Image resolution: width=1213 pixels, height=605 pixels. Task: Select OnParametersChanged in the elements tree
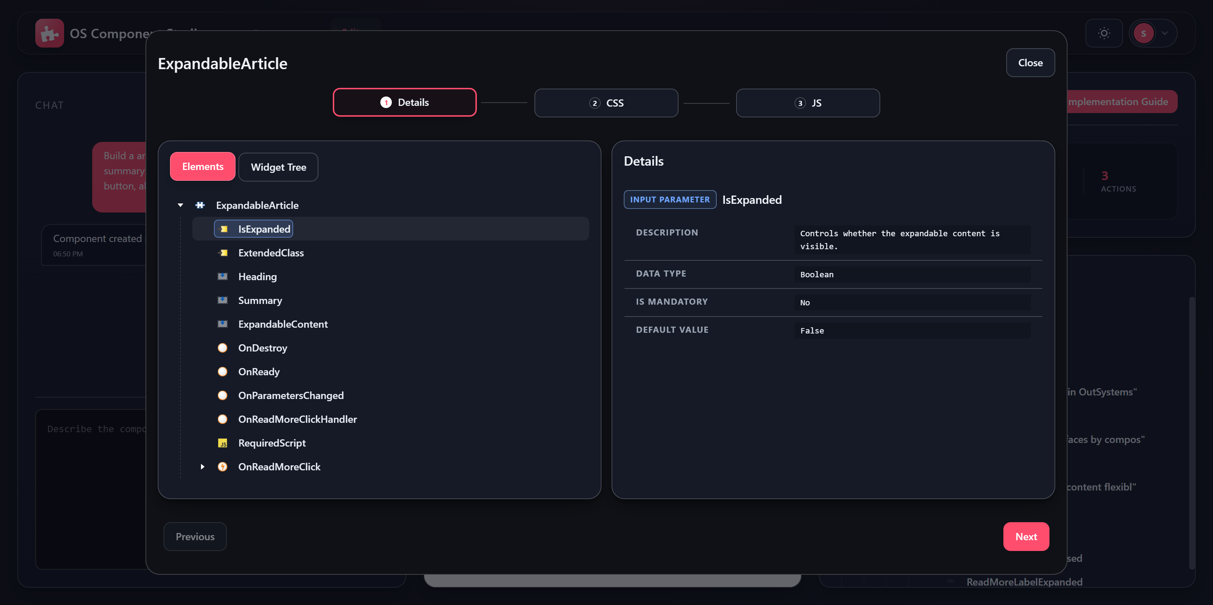click(x=291, y=395)
